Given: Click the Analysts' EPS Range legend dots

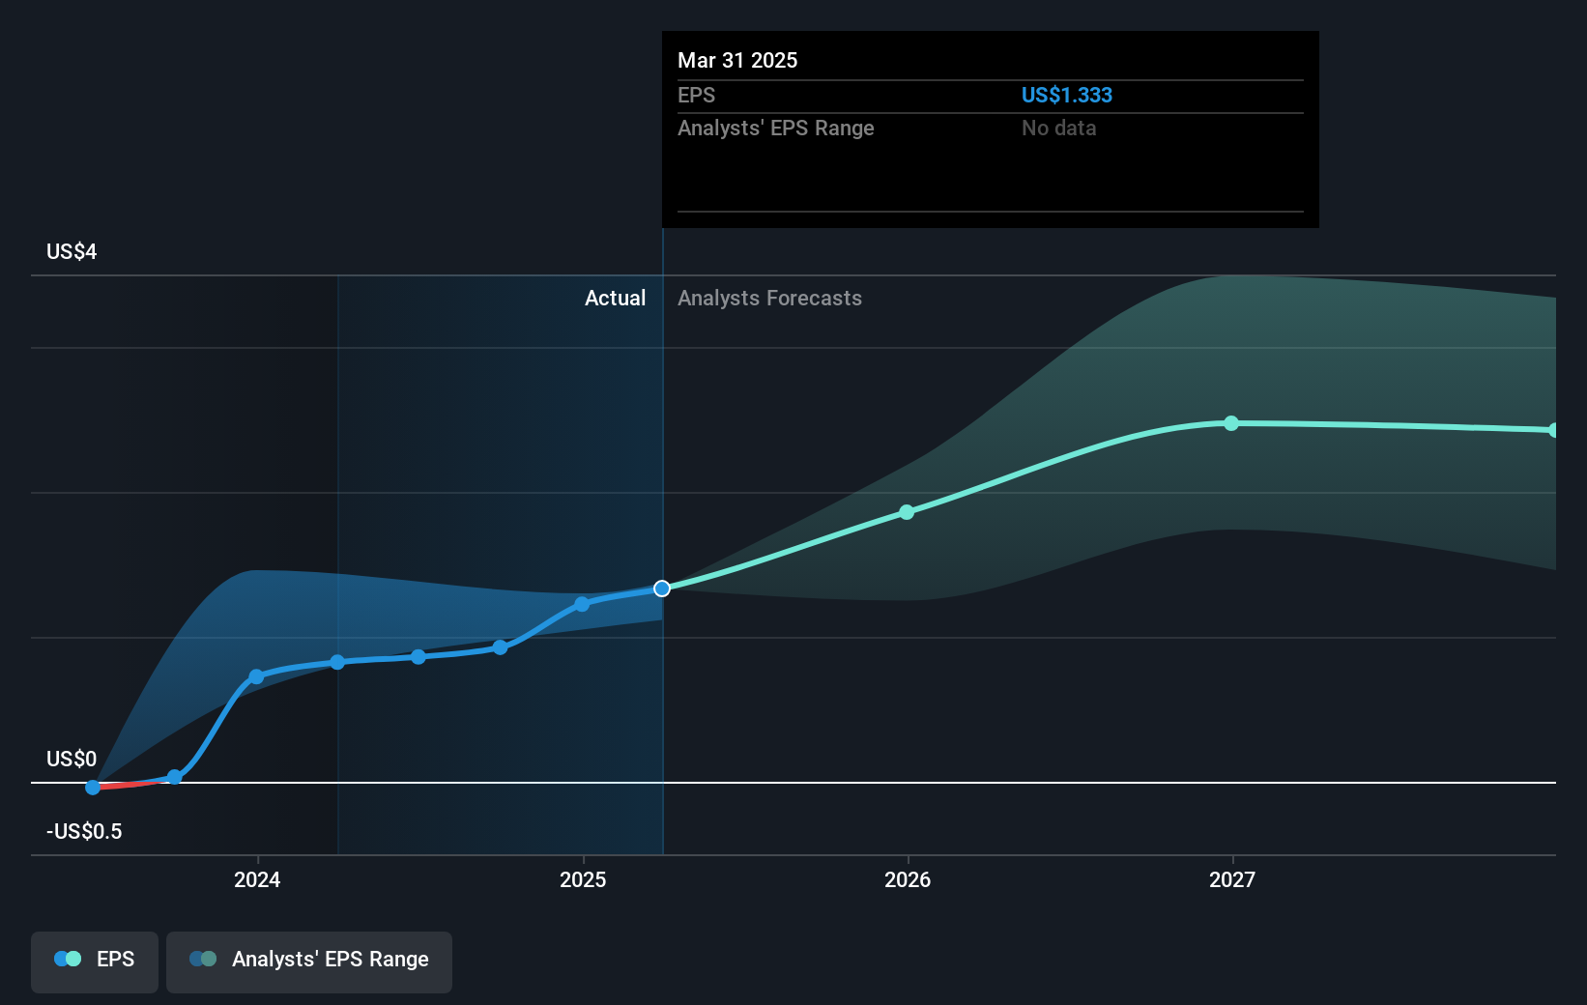Looking at the screenshot, I should coord(203,959).
